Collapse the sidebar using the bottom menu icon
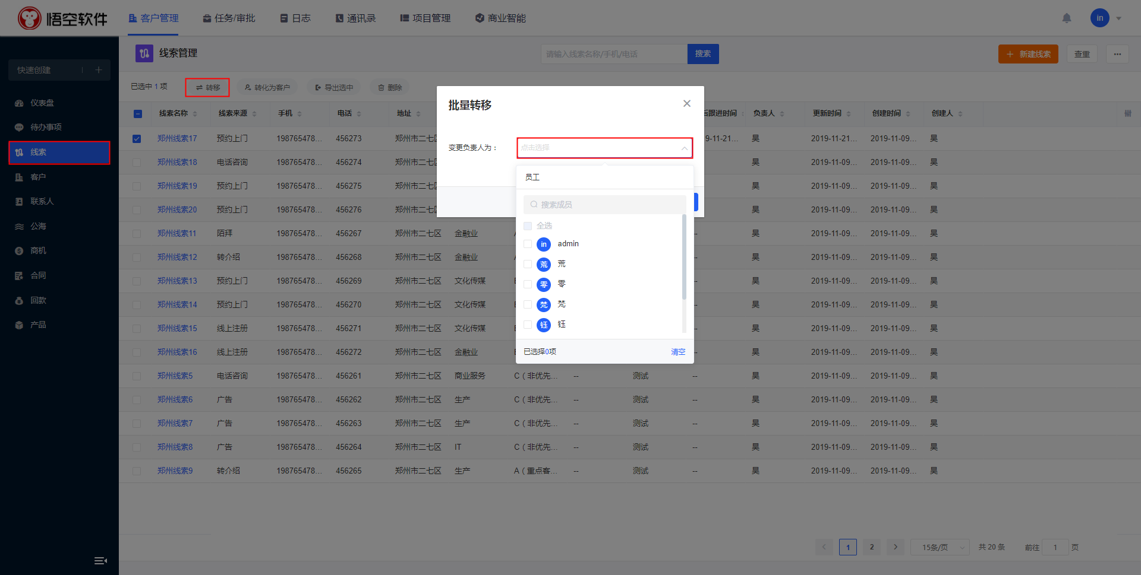 100,561
